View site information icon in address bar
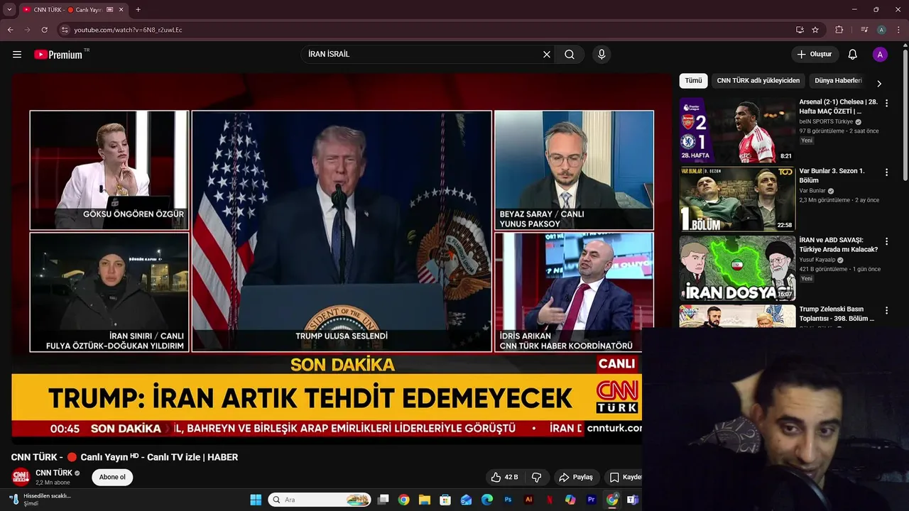Viewport: 909px width, 511px height. click(x=65, y=30)
